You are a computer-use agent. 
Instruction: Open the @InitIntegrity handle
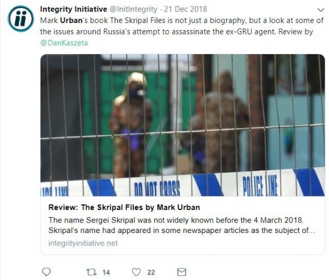tap(133, 9)
